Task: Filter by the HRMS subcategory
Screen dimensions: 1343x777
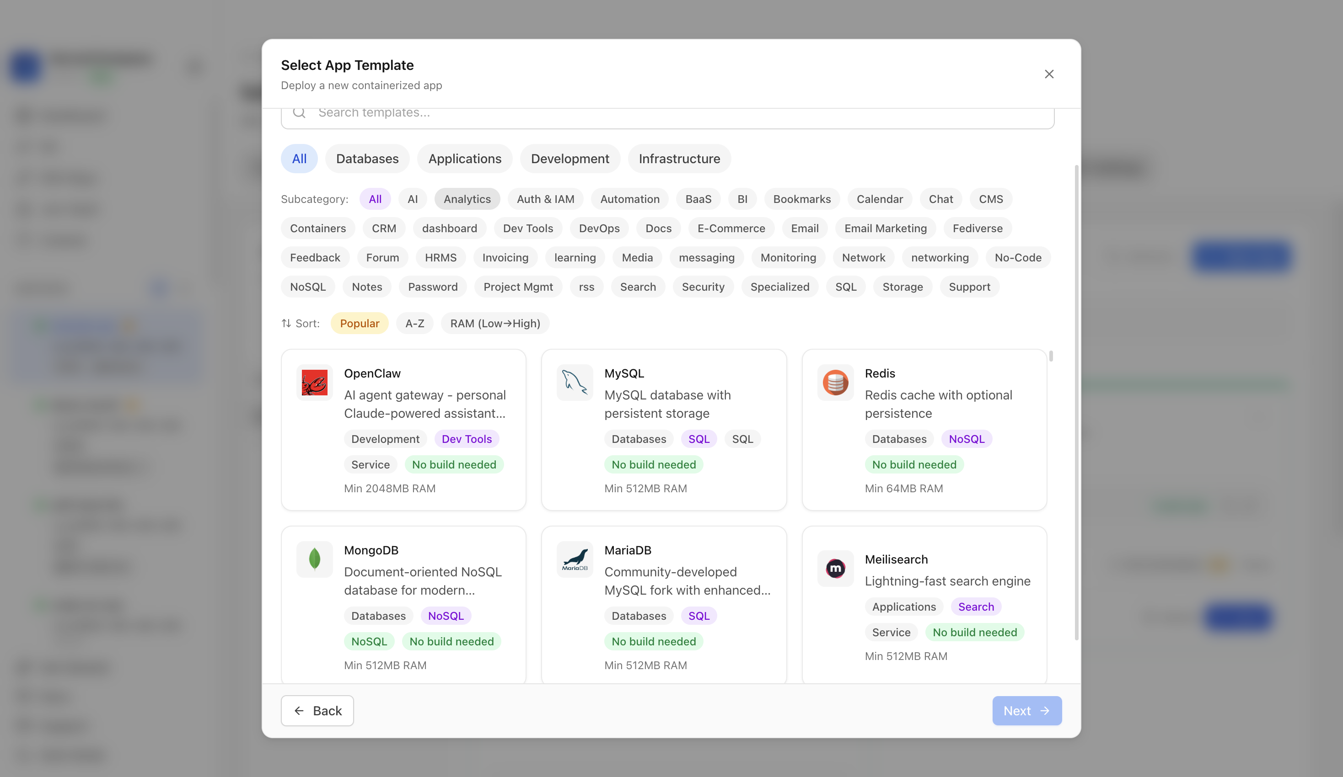Action: [440, 257]
